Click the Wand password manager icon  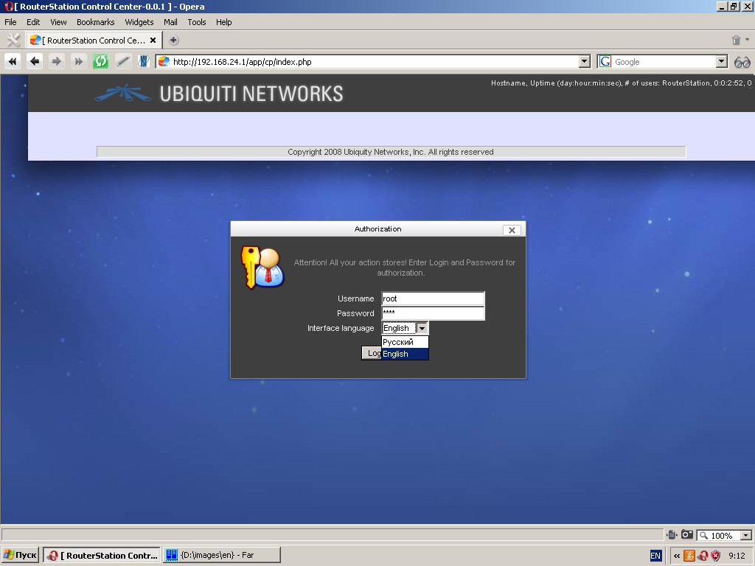pos(123,62)
